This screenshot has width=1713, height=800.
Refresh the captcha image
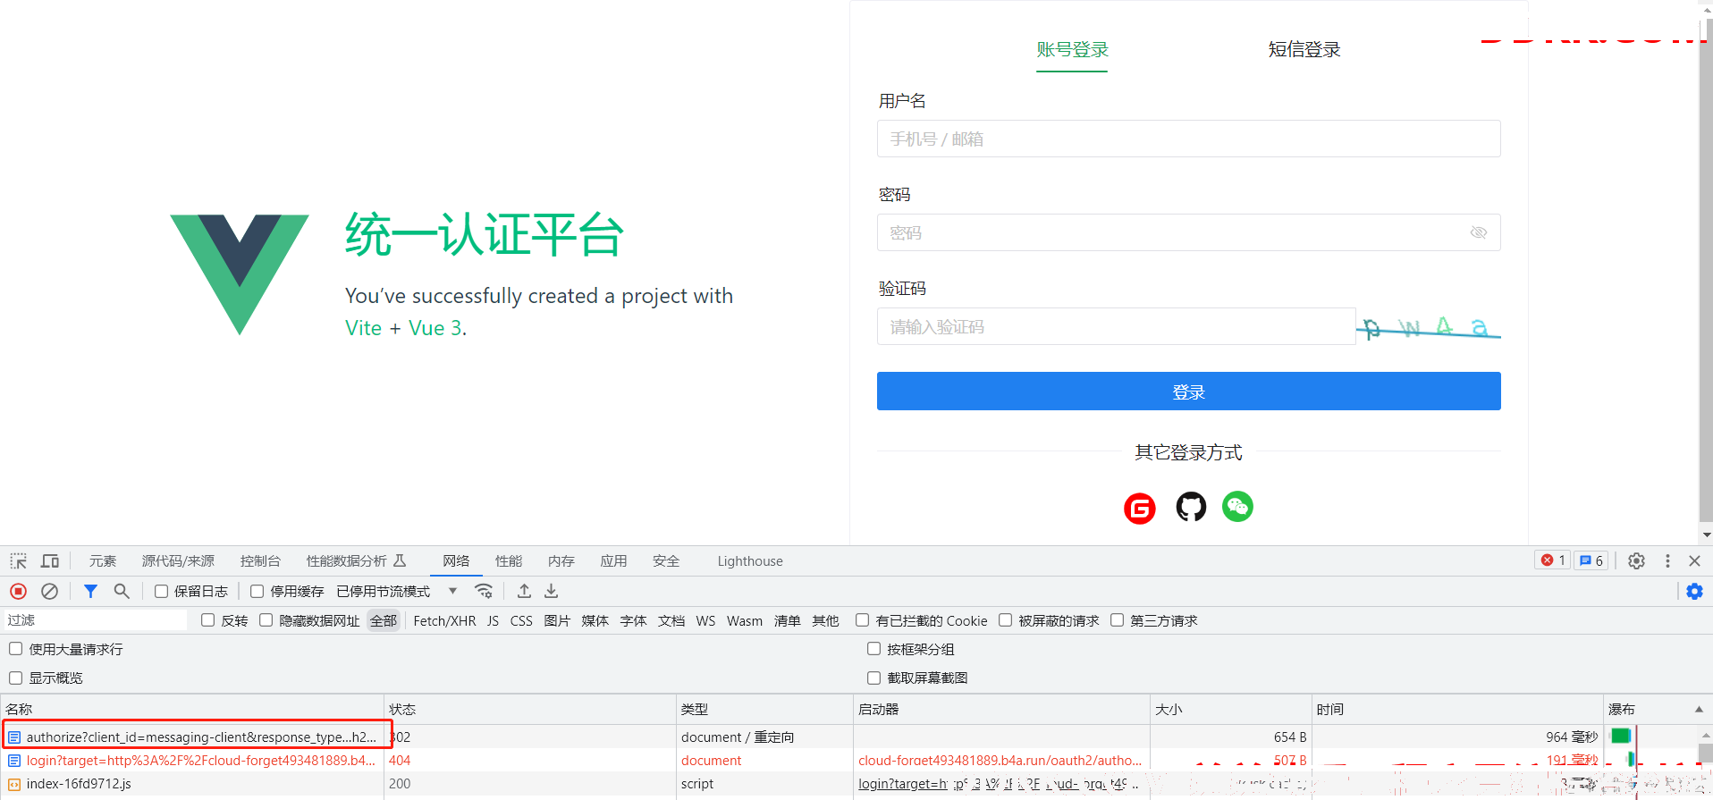coord(1429,327)
